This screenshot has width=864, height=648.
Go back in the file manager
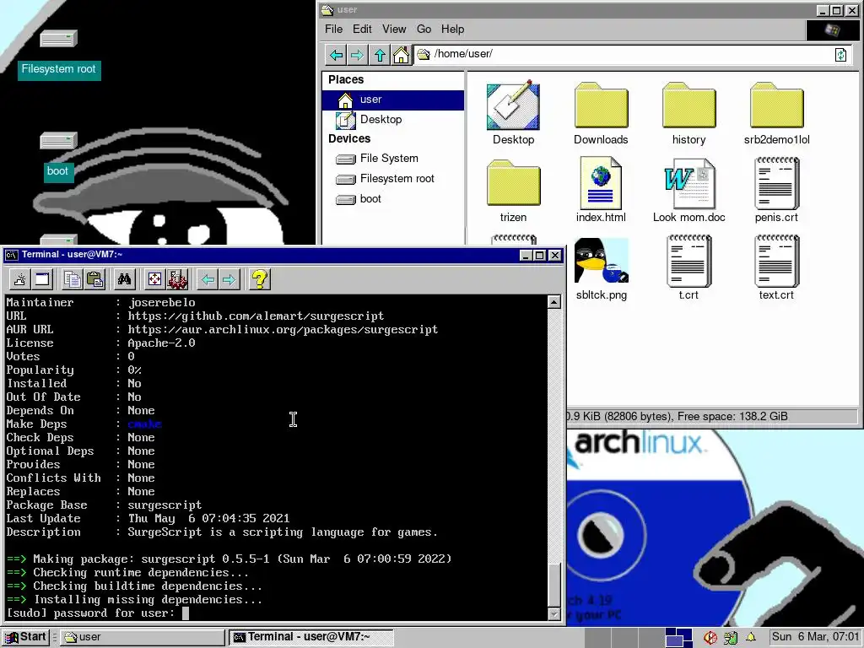tap(336, 55)
